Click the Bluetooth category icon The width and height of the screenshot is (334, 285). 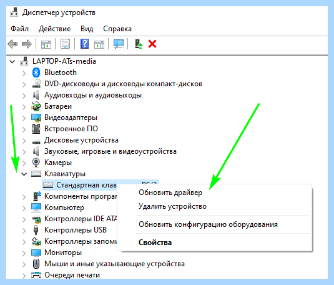[x=36, y=72]
